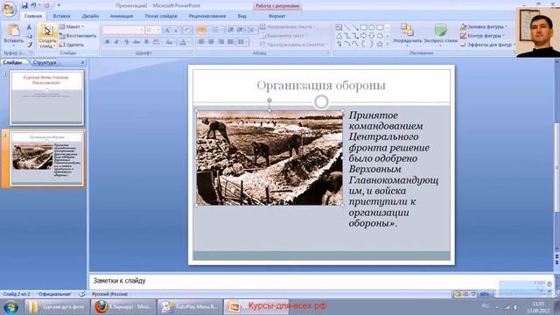The width and height of the screenshot is (560, 315).
Task: Select the triangle shape in shapes gallery
Action: pos(339,36)
